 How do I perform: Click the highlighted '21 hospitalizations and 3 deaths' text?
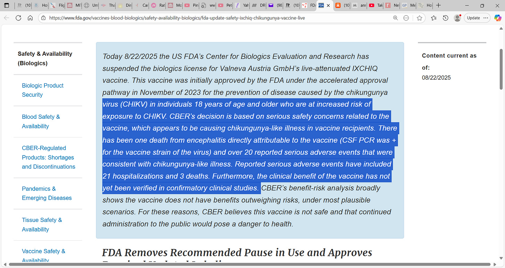[x=156, y=176]
